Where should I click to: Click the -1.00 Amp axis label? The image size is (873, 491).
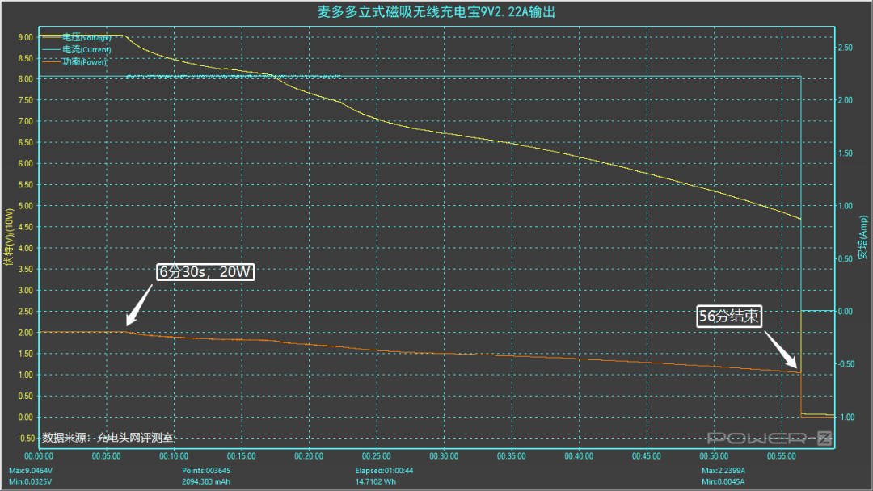click(x=846, y=417)
